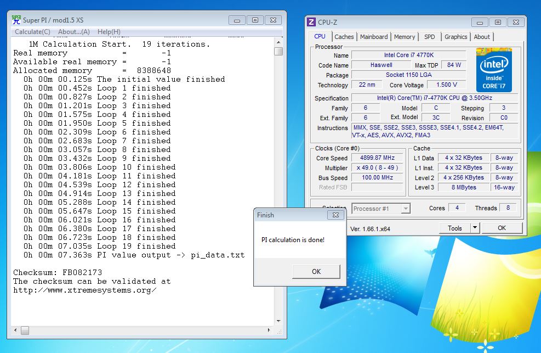
Task: Close the Super PI window
Action: pyautogui.click(x=273, y=20)
